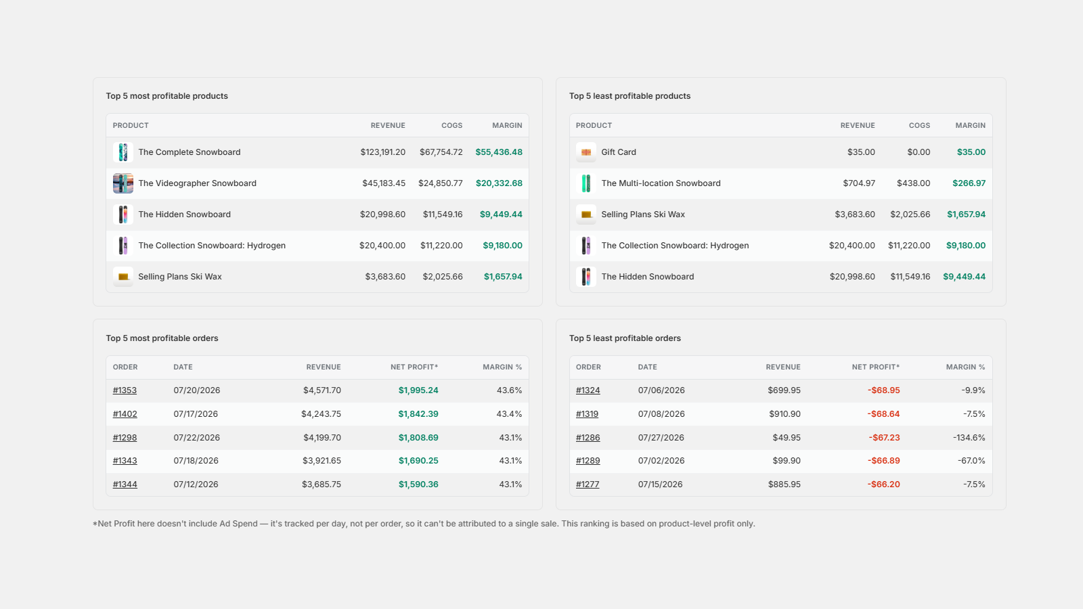Select The Hidden Snowboard row in most profitable

coord(317,215)
